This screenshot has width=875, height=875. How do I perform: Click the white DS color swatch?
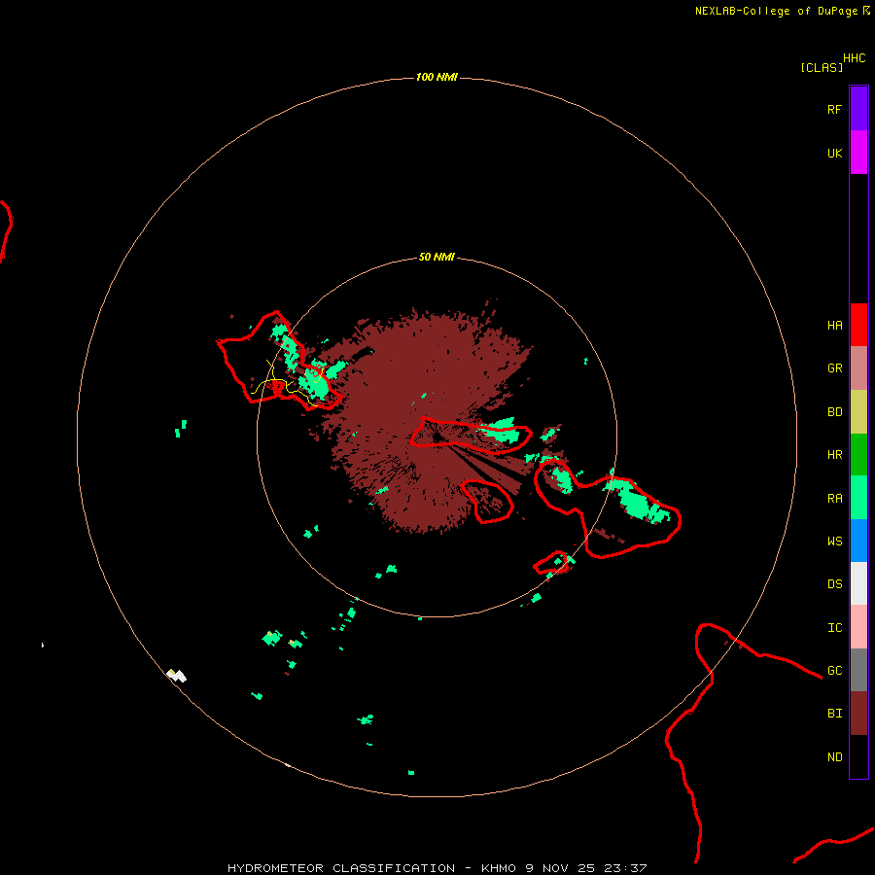pyautogui.click(x=858, y=583)
